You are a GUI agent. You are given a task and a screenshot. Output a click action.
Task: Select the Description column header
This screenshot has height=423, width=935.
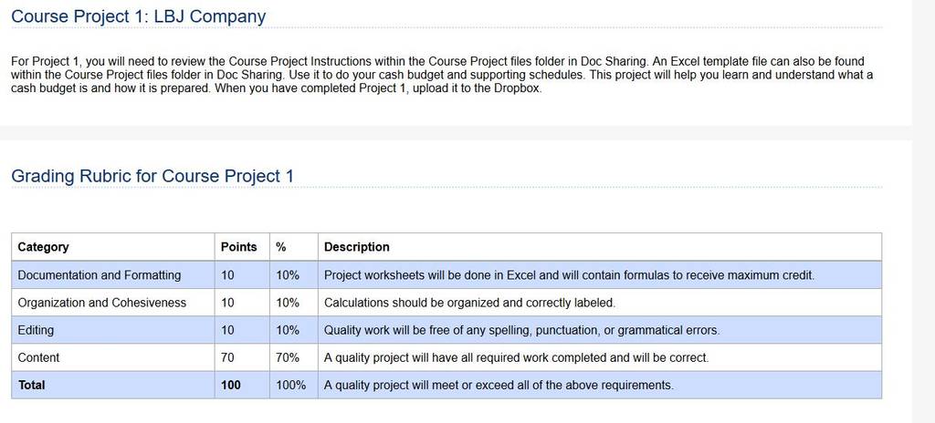pyautogui.click(x=357, y=247)
